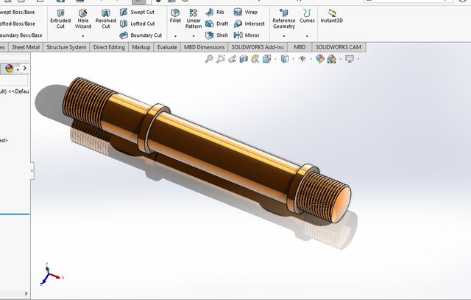This screenshot has height=300, width=471.
Task: Expand Fillet dropdown arrow
Action: point(175,36)
